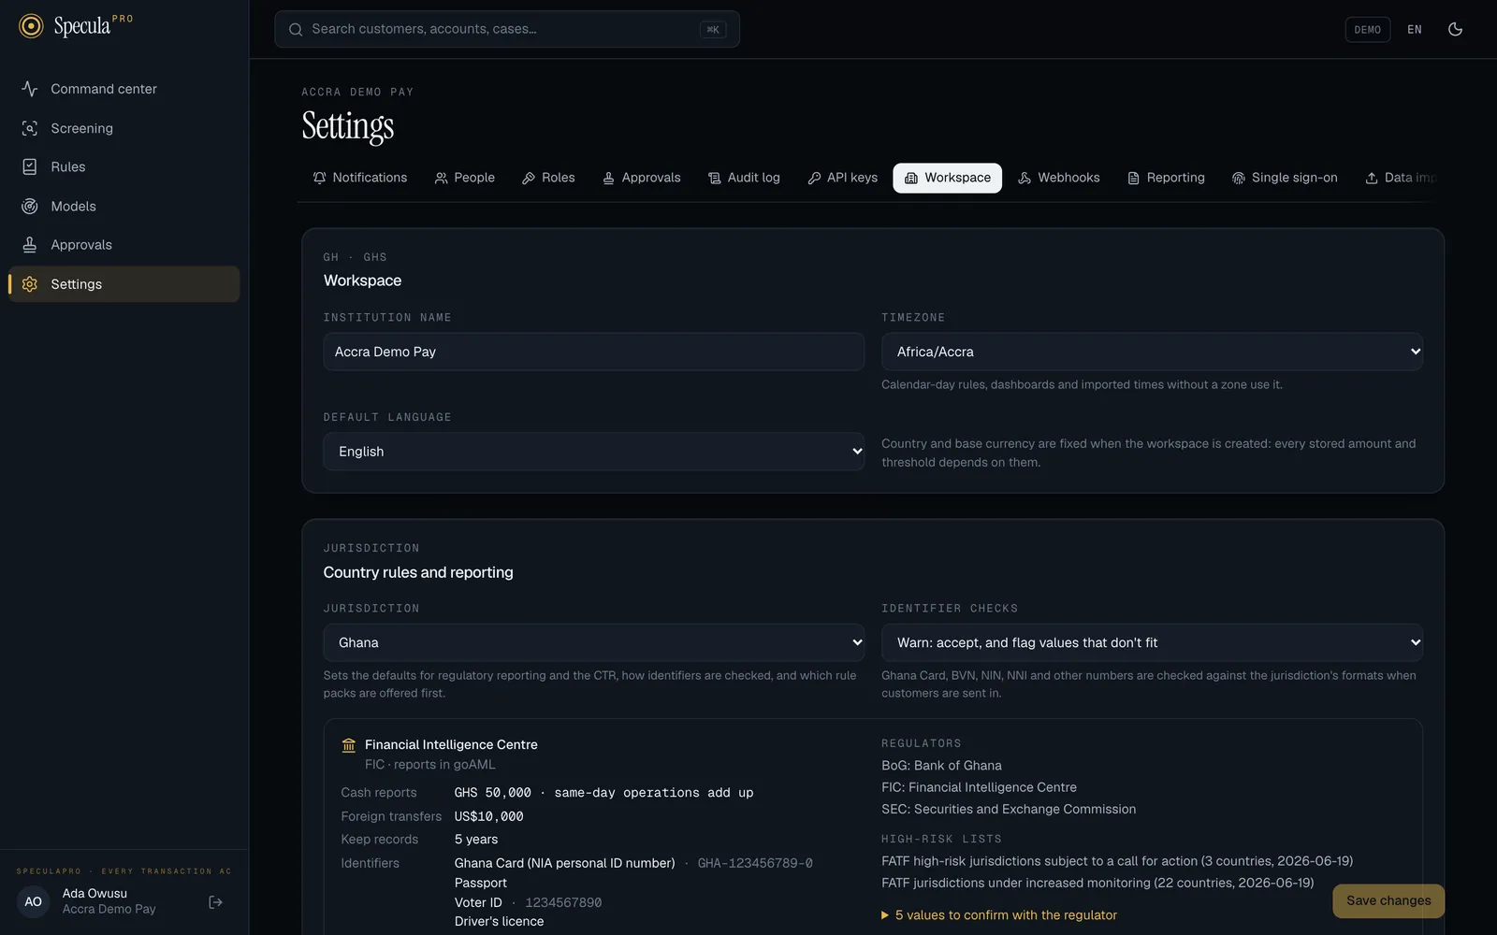Click the 5 years keep records value
This screenshot has height=935, width=1497.
(476, 840)
